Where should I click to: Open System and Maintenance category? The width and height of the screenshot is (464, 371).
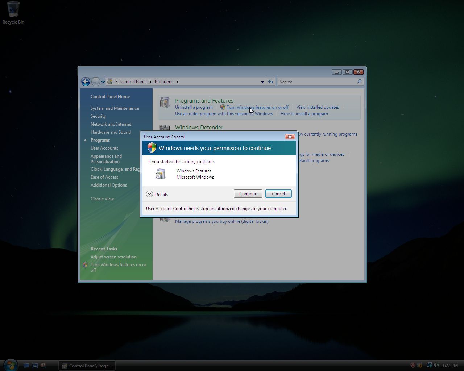tap(115, 108)
